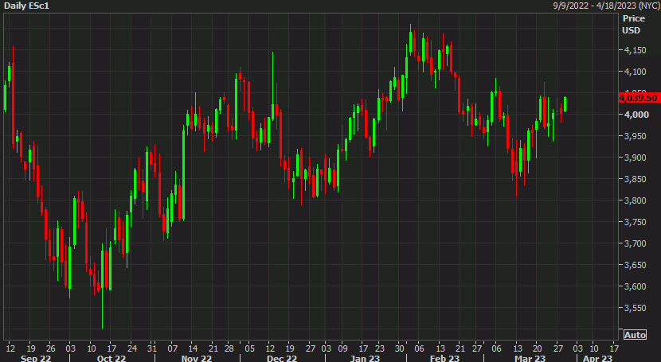Viewport: 661px width, 362px height.
Task: Click the highest green candle in early February
Action: pyautogui.click(x=410, y=40)
